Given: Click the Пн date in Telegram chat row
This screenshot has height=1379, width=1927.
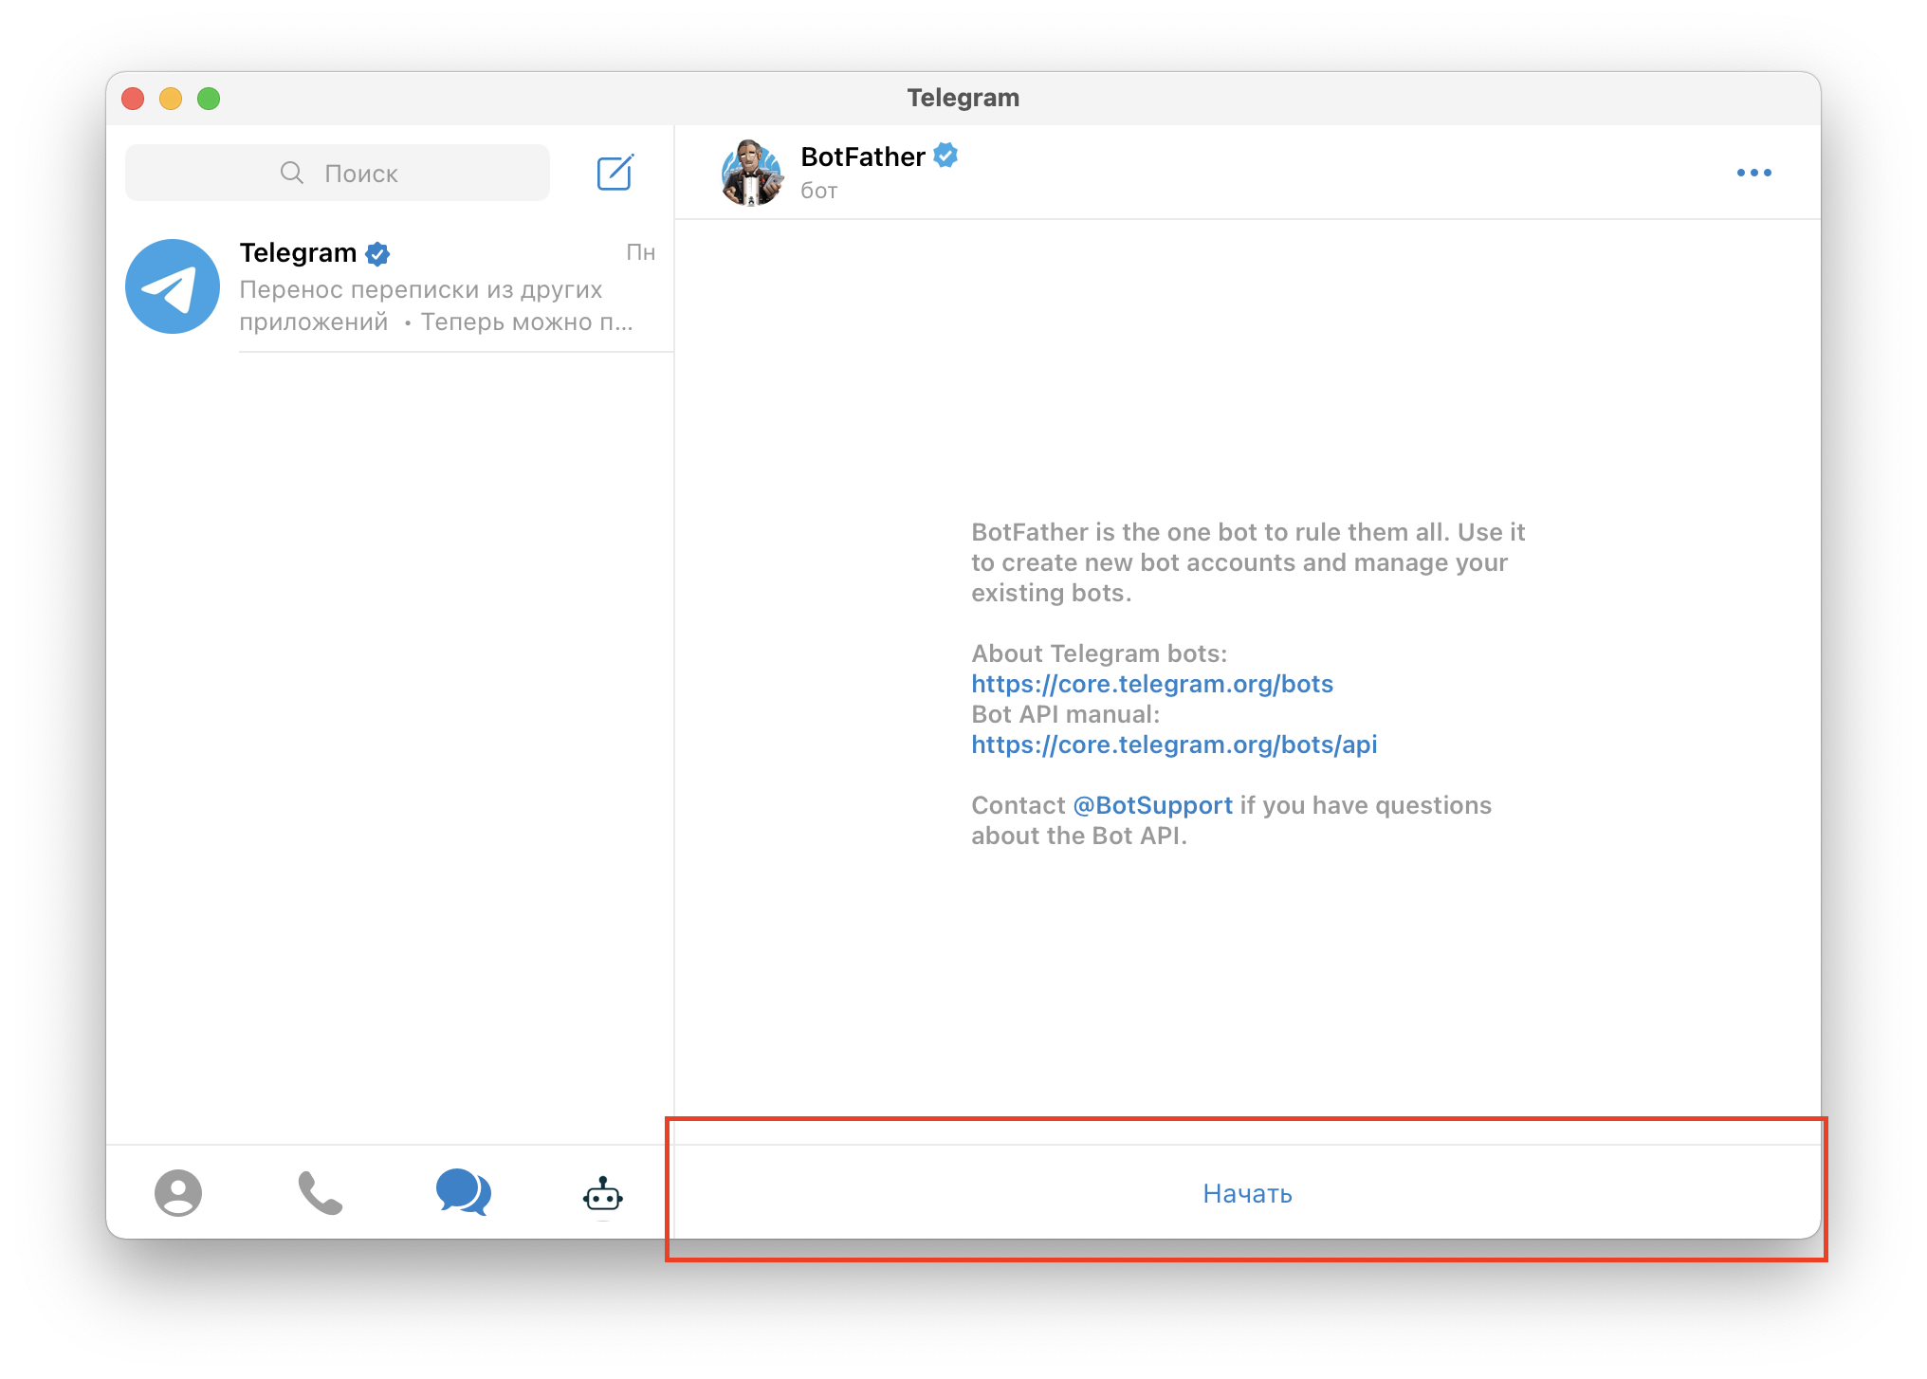Looking at the screenshot, I should (641, 252).
